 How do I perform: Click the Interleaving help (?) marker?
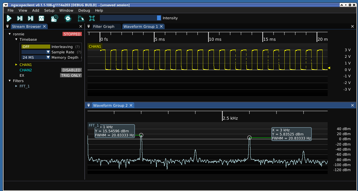[x=77, y=47]
